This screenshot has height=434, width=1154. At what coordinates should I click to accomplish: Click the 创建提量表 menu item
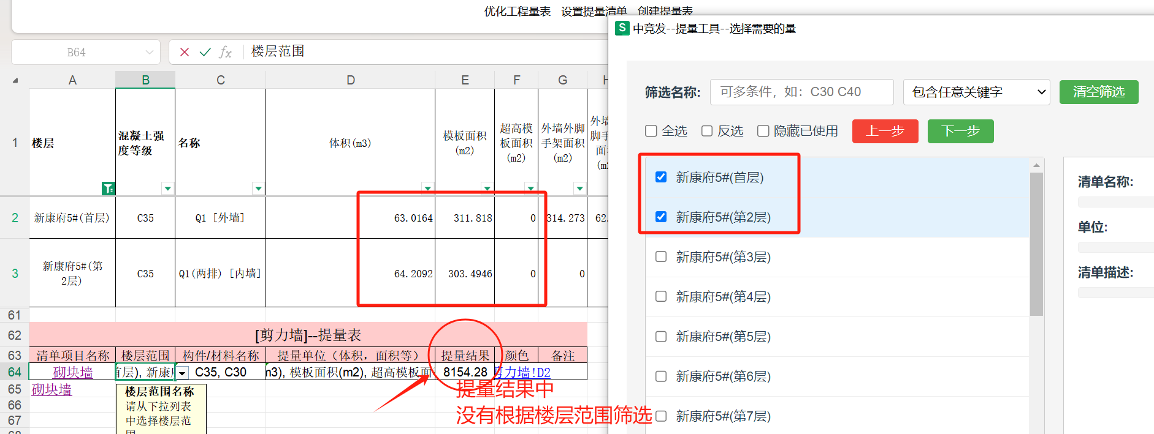click(665, 11)
